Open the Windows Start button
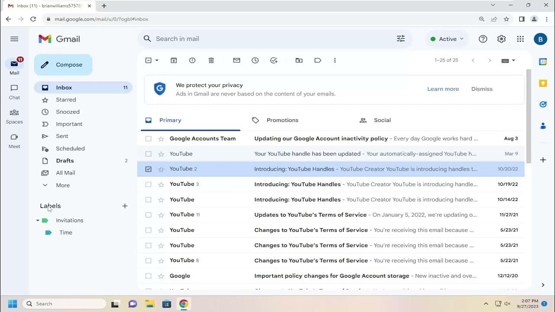Image resolution: width=555 pixels, height=312 pixels. coord(12,304)
